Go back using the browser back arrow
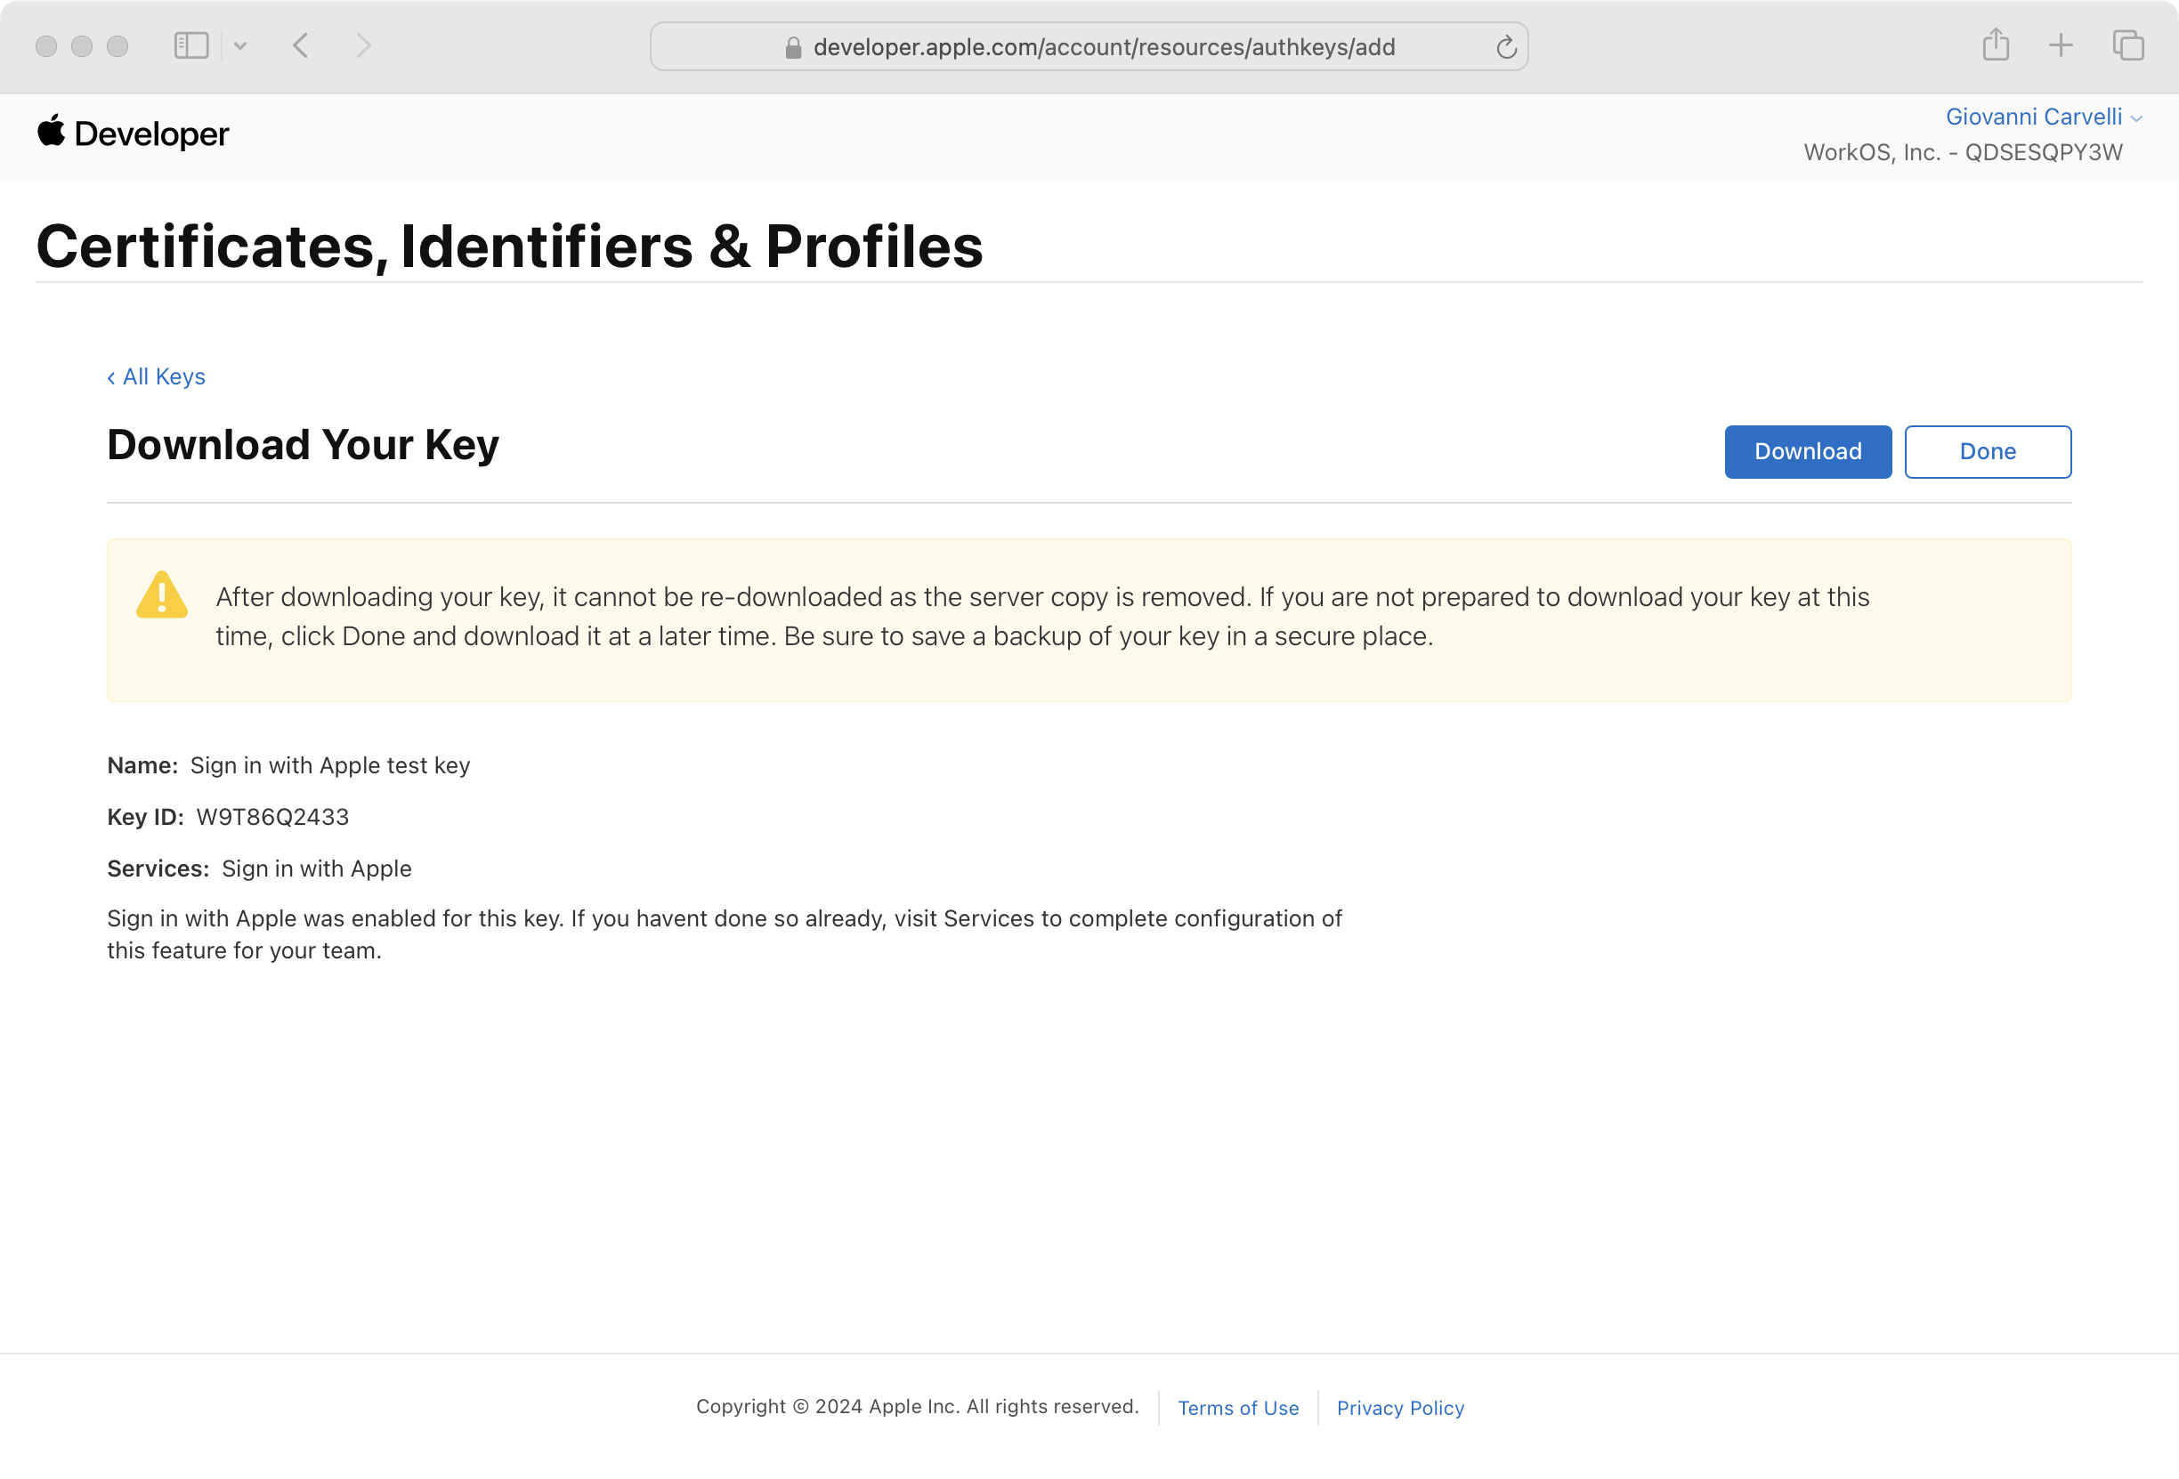Image resolution: width=2179 pixels, height=1479 pixels. (x=301, y=46)
